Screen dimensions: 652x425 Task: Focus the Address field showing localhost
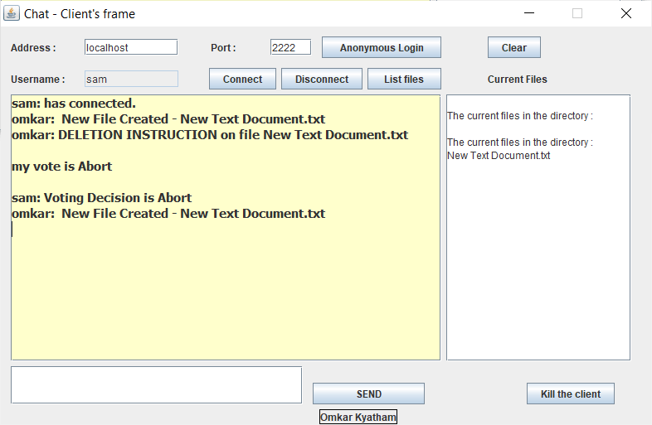131,47
